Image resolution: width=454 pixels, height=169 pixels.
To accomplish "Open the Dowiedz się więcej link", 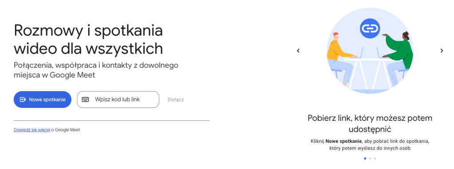I will pyautogui.click(x=32, y=130).
